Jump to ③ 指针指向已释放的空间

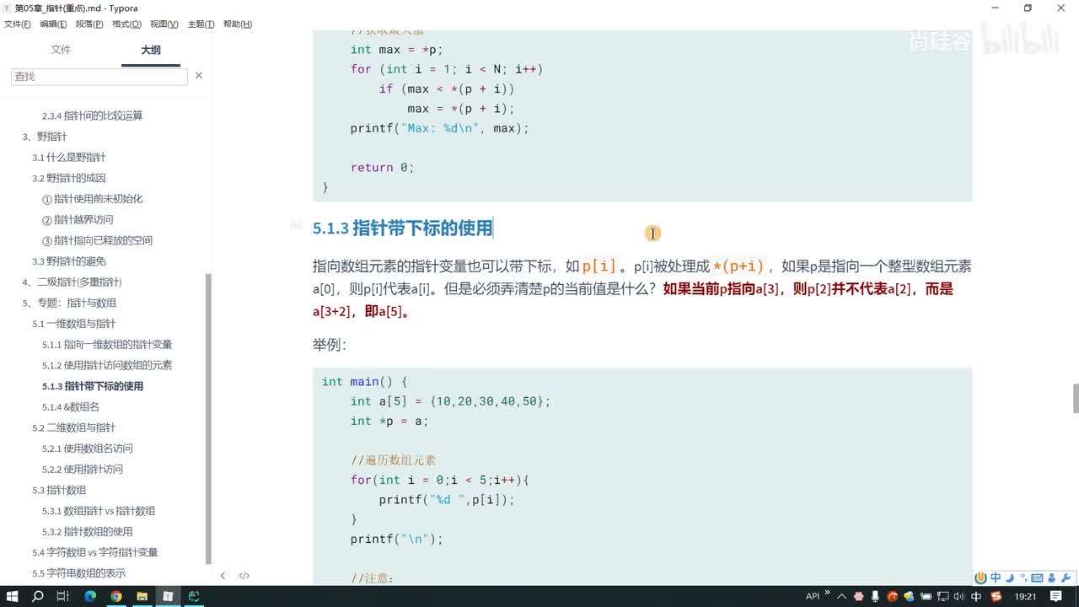pyautogui.click(x=98, y=240)
